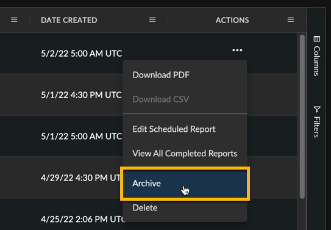Select the 4/29/22 4:30 PM date cell

(x=81, y=178)
